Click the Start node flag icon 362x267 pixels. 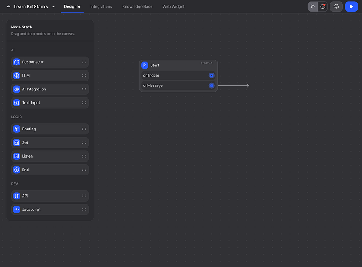(145, 65)
